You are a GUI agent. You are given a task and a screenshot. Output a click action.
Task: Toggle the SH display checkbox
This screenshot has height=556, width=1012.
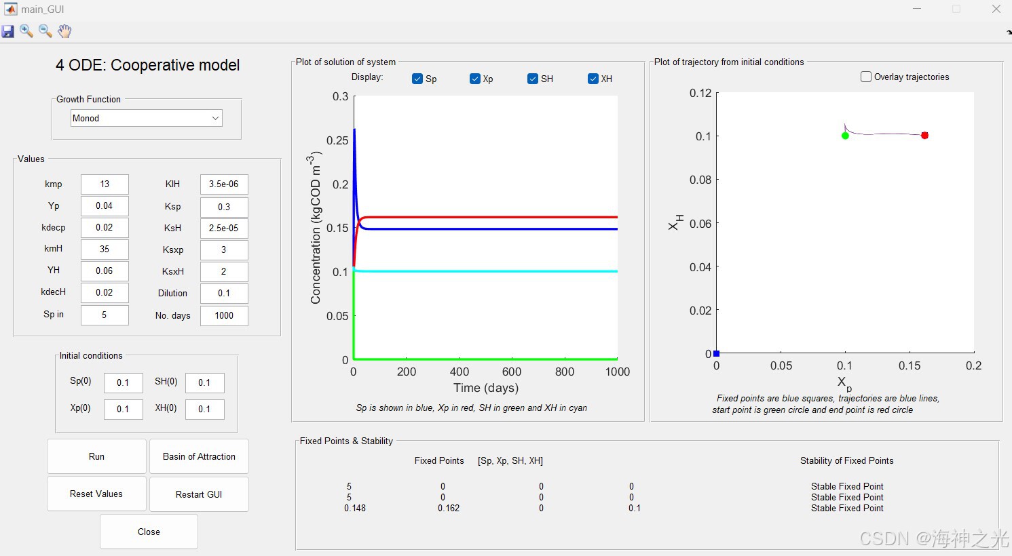[x=533, y=79]
